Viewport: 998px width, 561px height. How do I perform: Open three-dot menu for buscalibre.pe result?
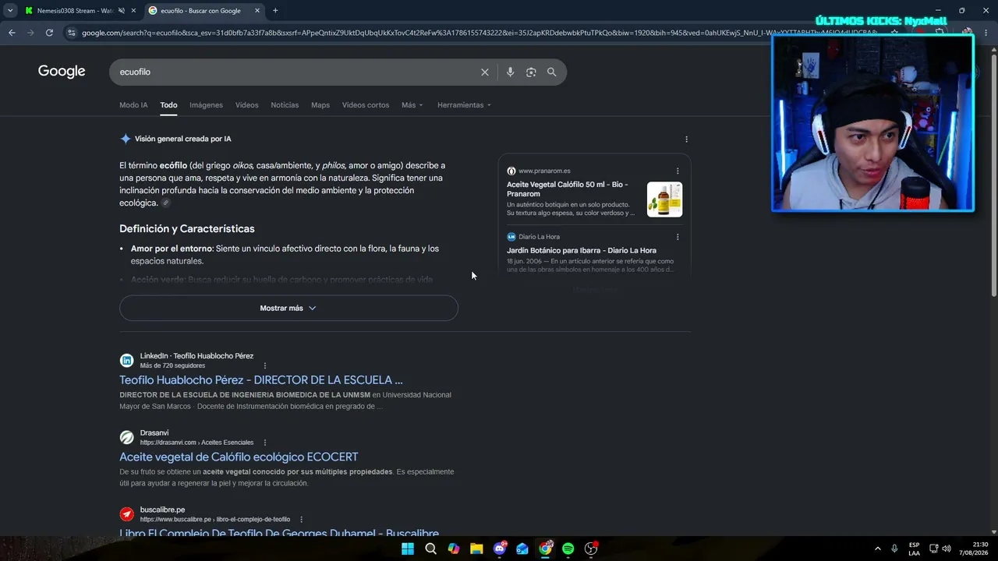pos(302,520)
